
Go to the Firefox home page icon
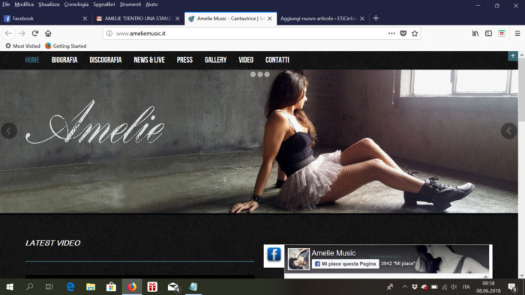pos(48,34)
